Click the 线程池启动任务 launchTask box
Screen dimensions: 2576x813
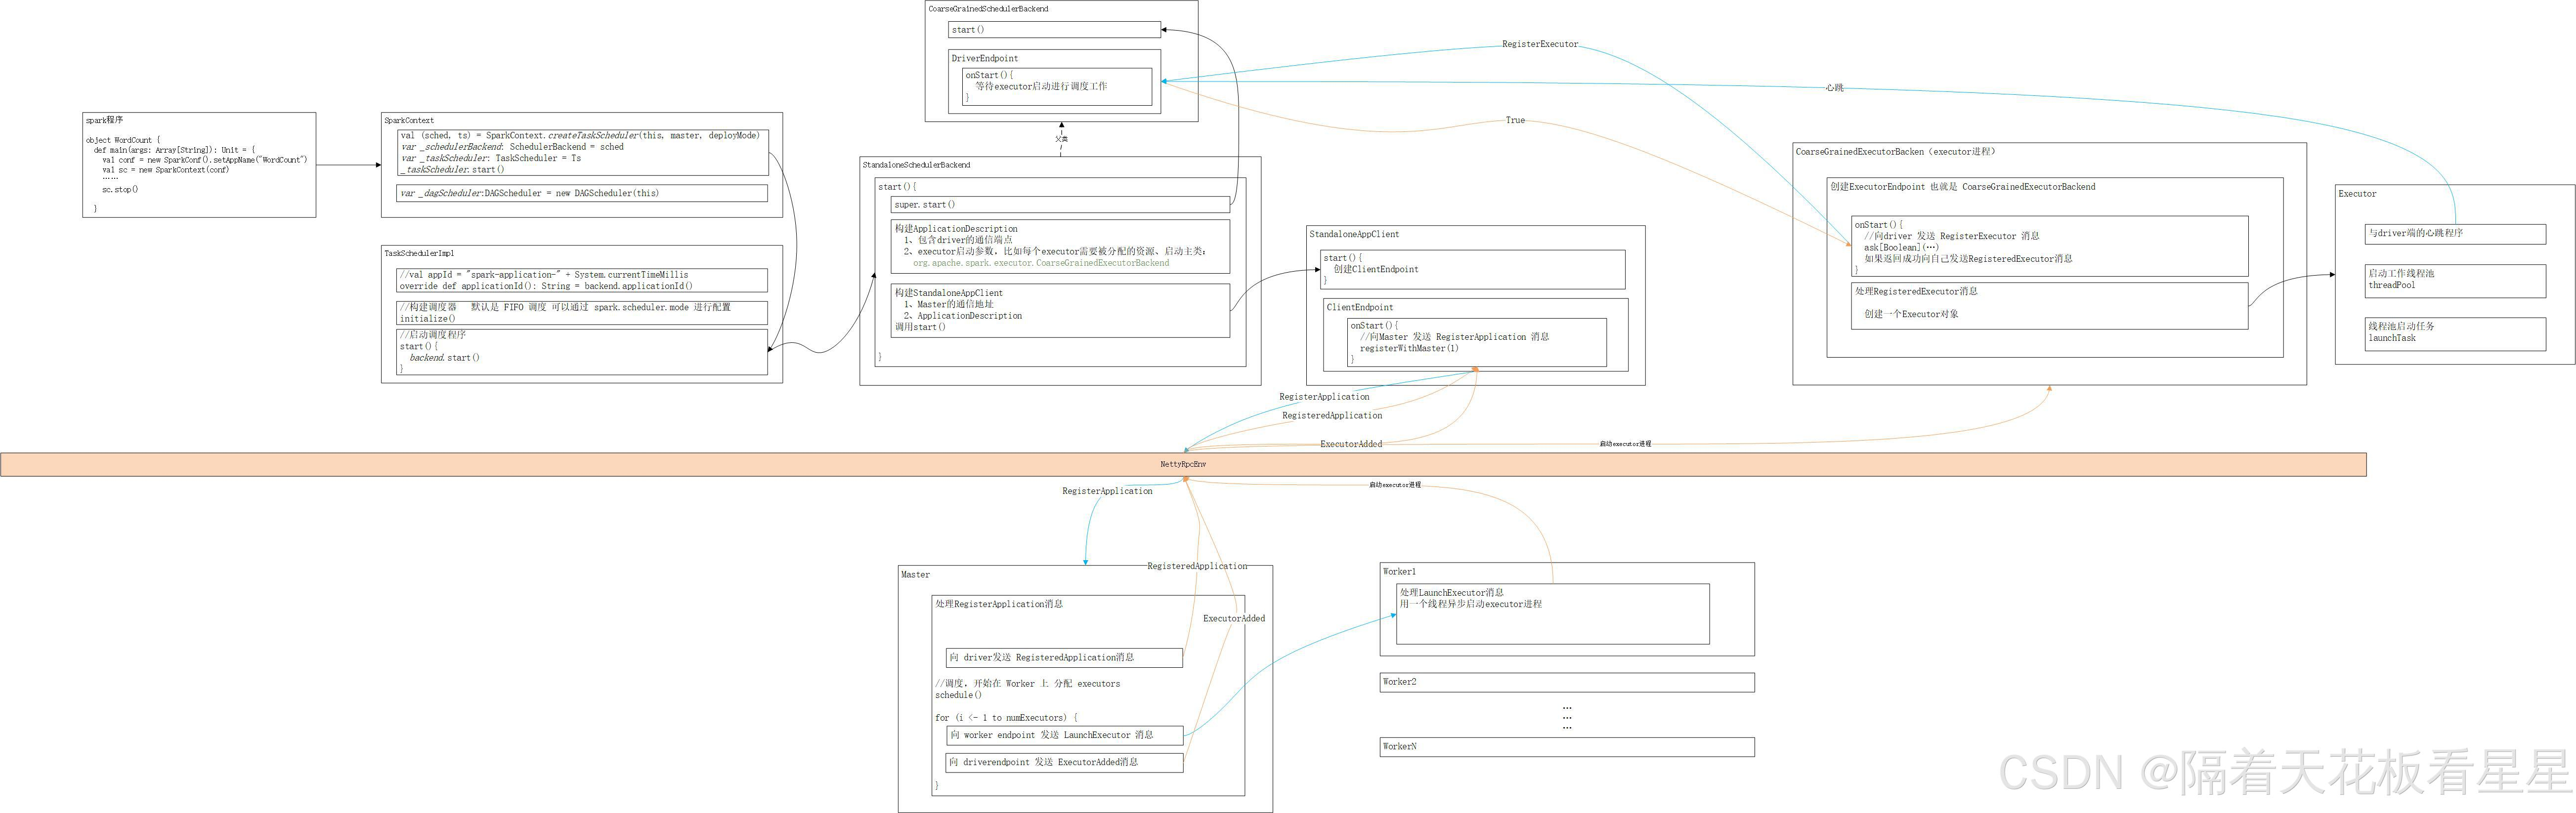[x=2455, y=333]
